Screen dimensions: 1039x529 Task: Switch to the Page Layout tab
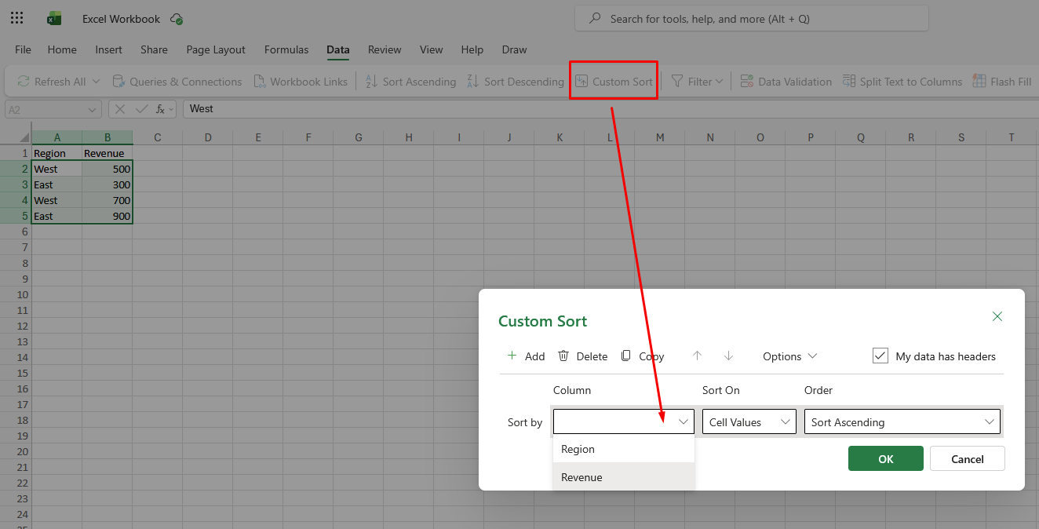(x=216, y=49)
